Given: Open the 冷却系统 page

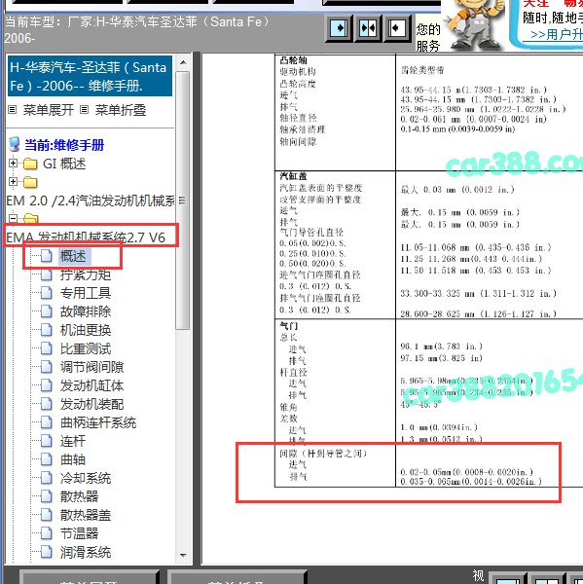Looking at the screenshot, I should click(x=86, y=478).
